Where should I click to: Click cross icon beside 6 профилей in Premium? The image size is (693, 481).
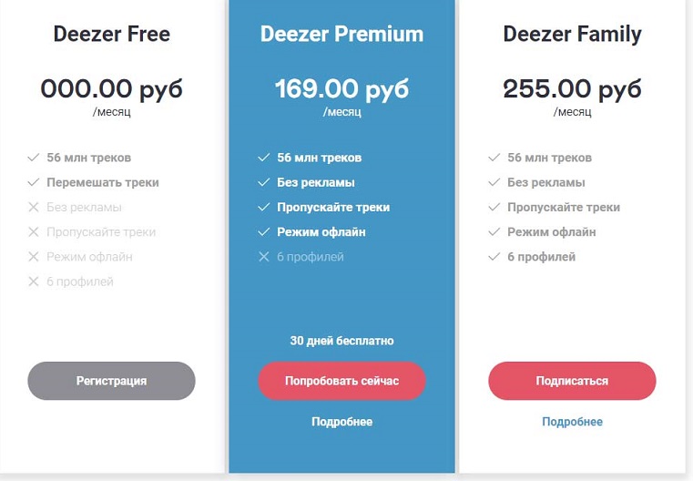point(264,256)
